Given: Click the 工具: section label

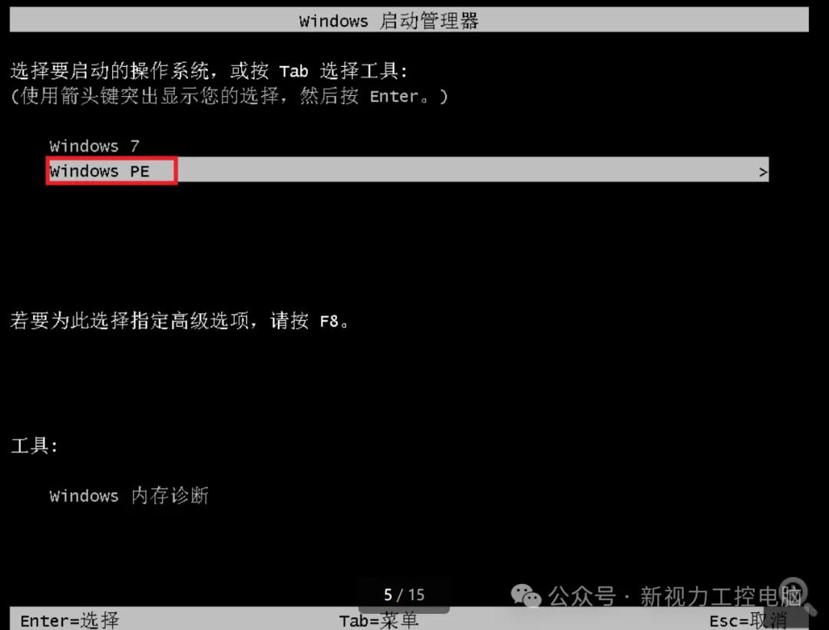Looking at the screenshot, I should [35, 446].
